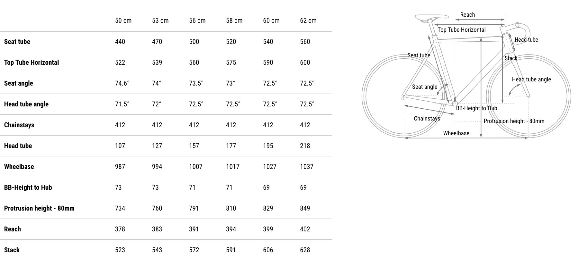Select the Top Tube Horizontal row label
The height and width of the screenshot is (266, 578).
tap(32, 62)
